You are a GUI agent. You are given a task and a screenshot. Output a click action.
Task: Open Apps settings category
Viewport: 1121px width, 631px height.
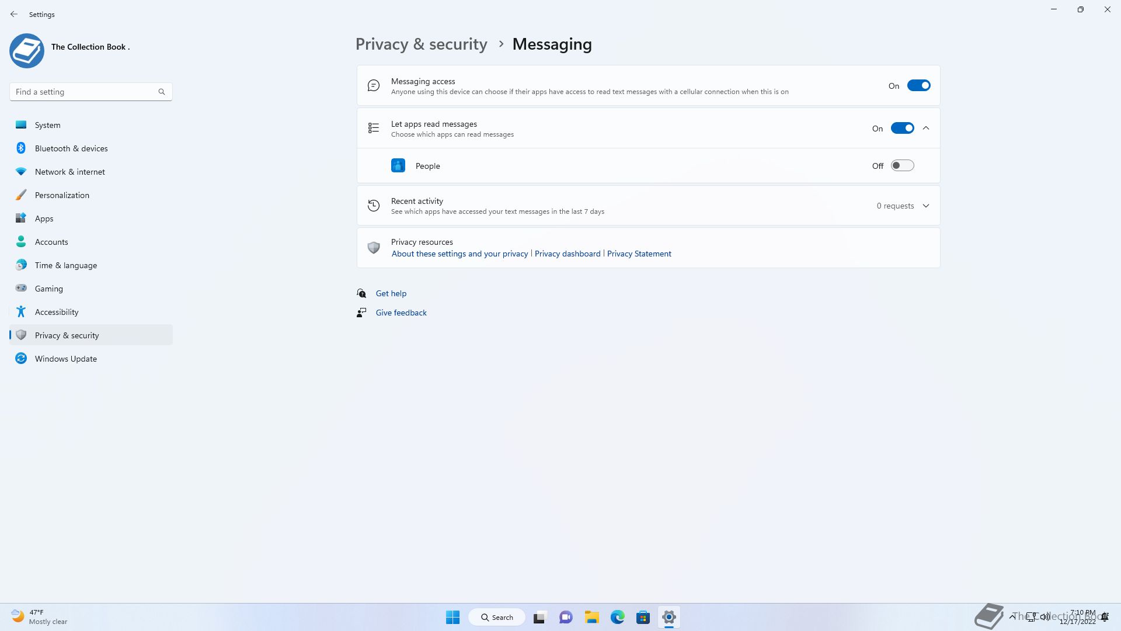tap(91, 219)
